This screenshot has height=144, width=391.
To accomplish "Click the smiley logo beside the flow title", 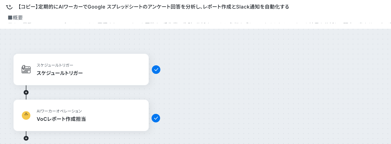I will tap(9, 7).
